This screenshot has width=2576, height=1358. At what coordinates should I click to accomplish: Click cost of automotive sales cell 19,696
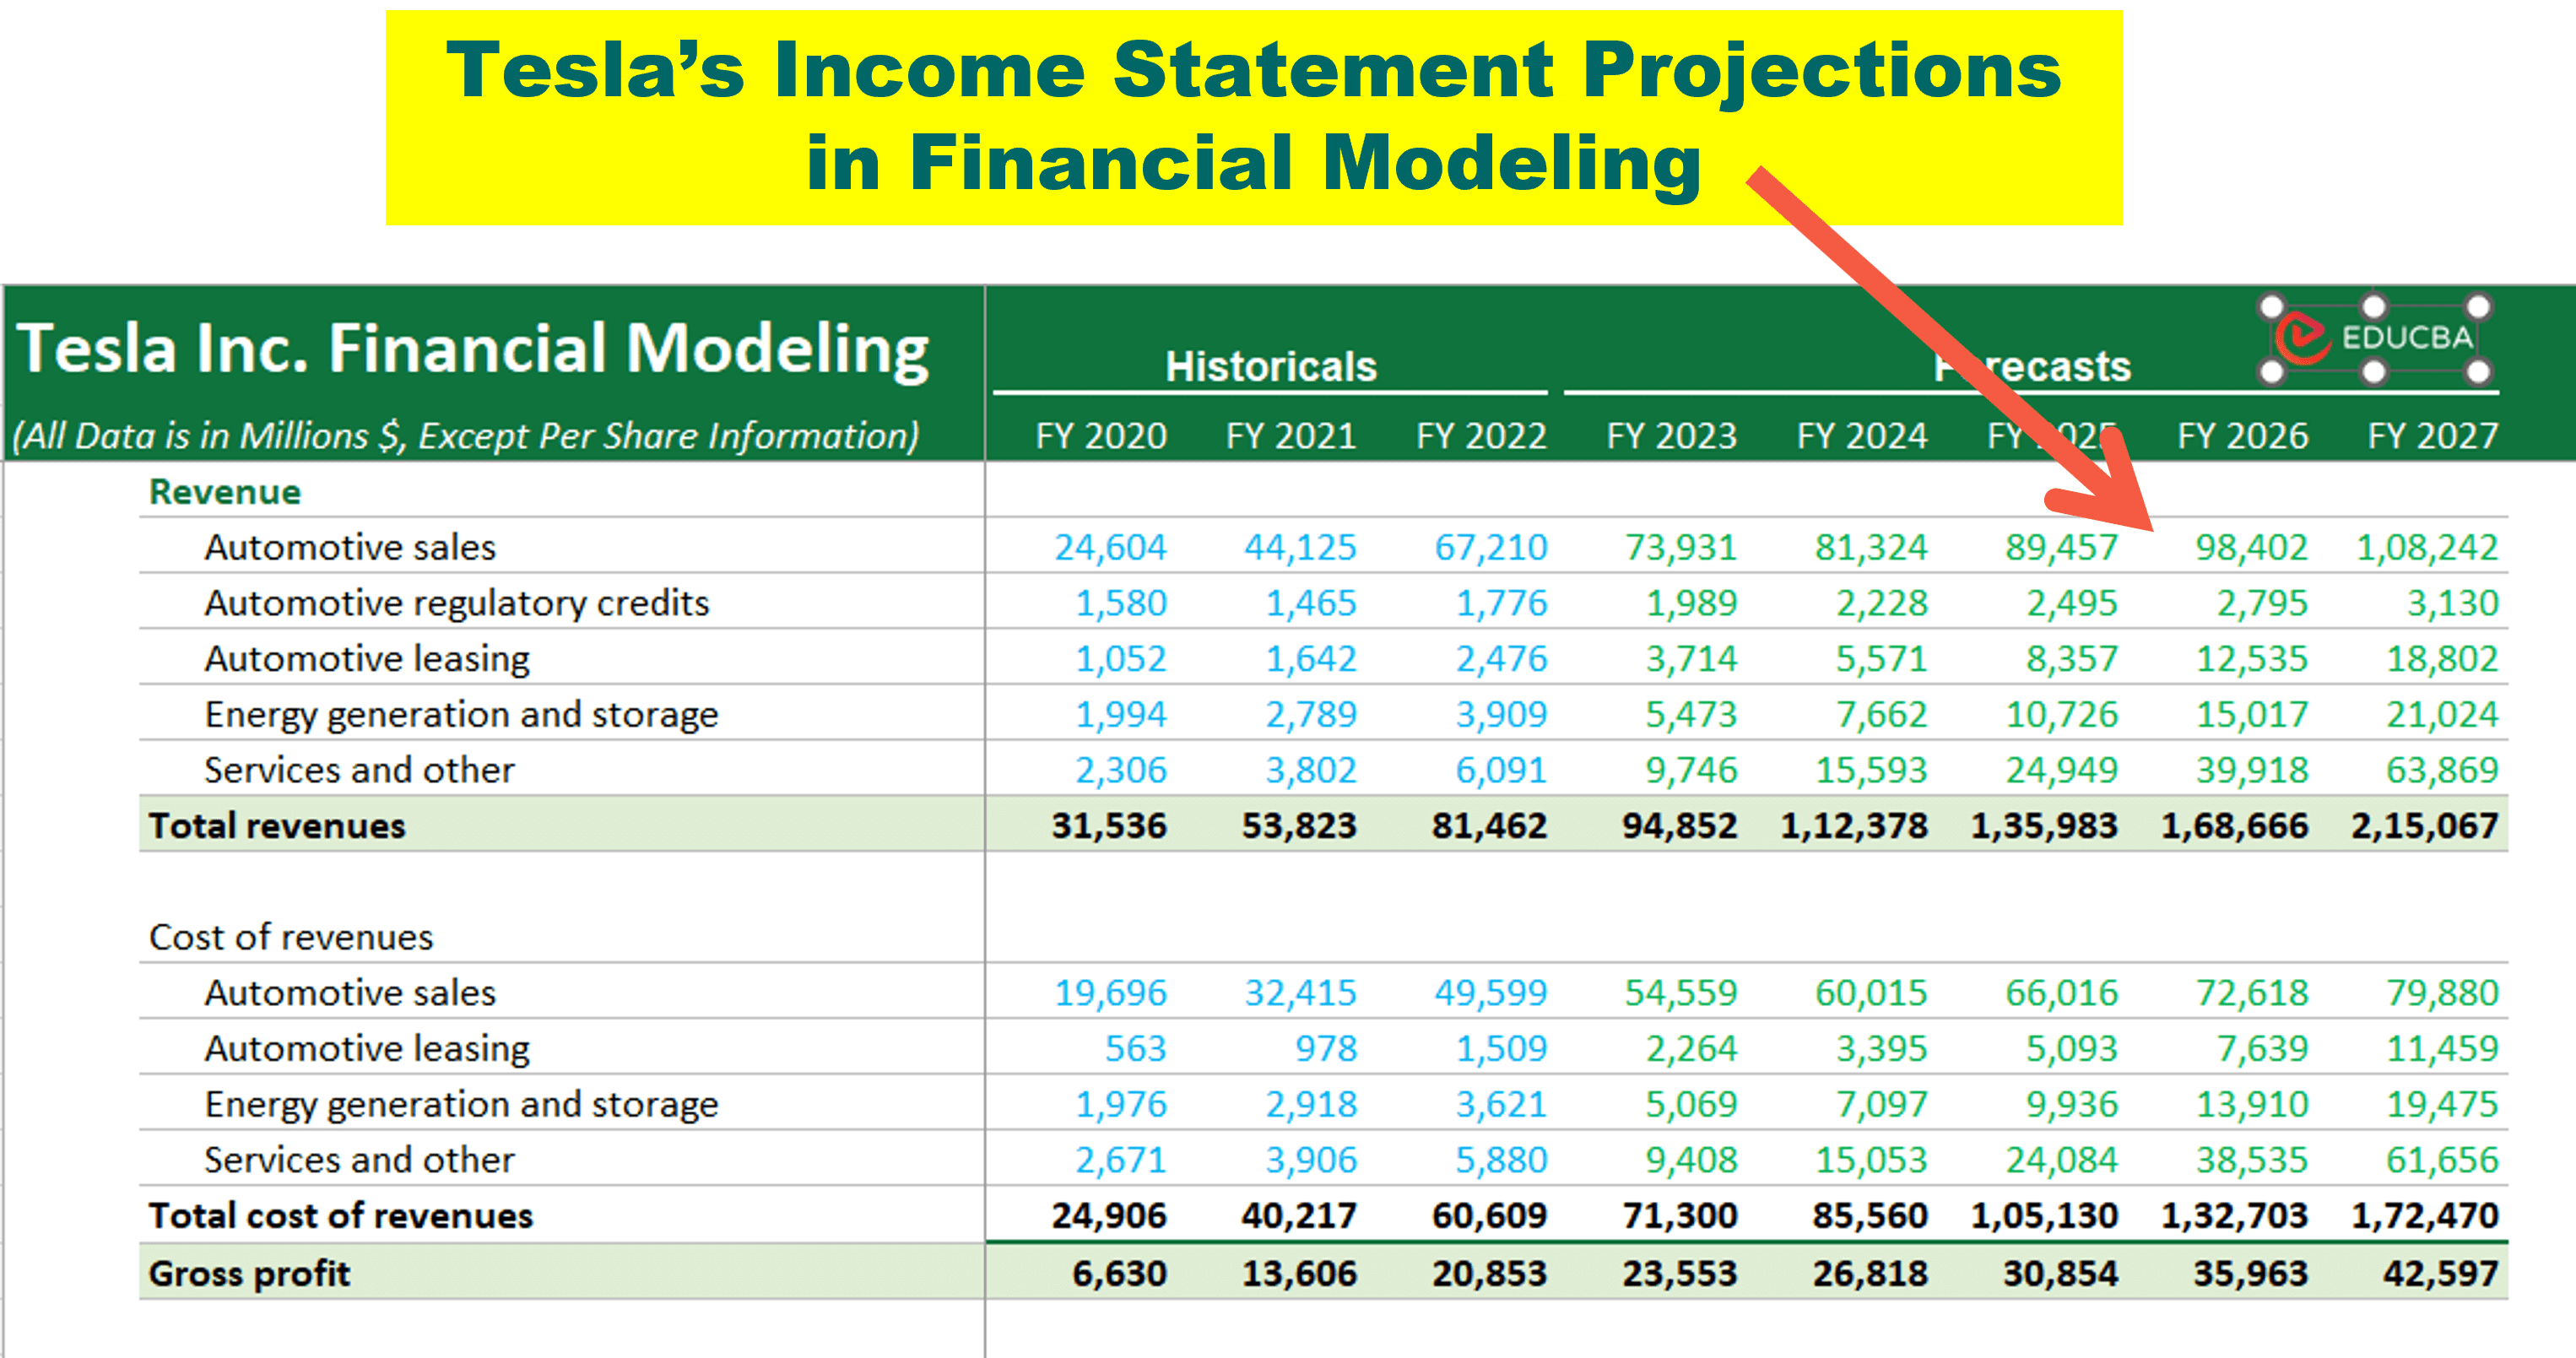(x=1111, y=993)
